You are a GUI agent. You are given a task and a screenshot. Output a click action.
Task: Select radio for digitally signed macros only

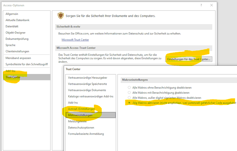[129, 97]
